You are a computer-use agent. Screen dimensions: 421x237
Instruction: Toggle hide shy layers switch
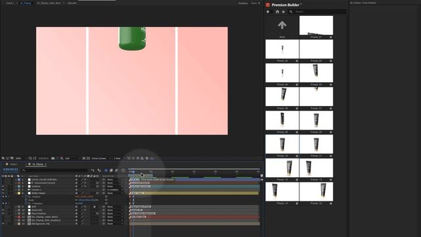(x=106, y=171)
